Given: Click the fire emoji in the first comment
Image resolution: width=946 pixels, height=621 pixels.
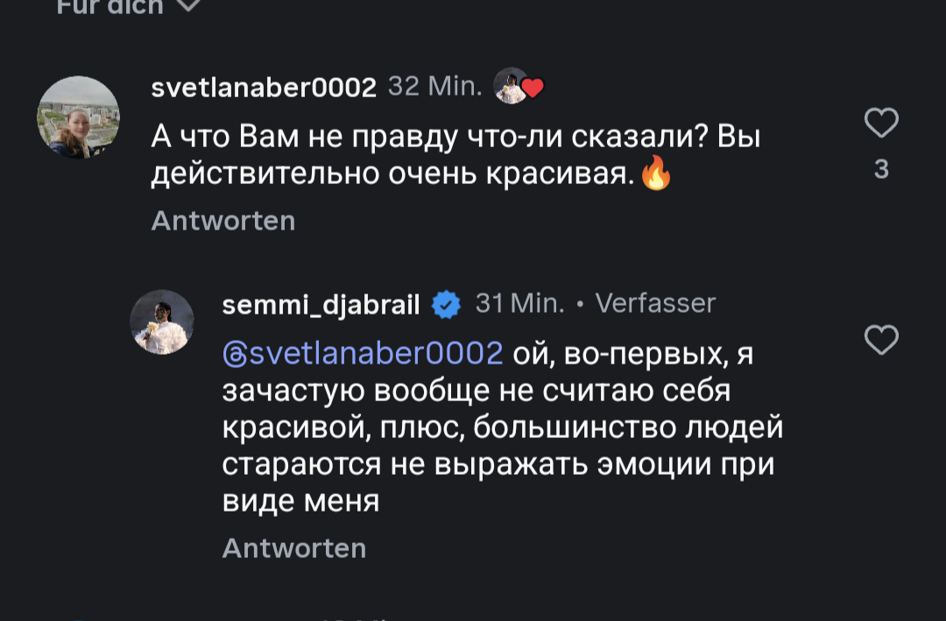Looking at the screenshot, I should [656, 173].
